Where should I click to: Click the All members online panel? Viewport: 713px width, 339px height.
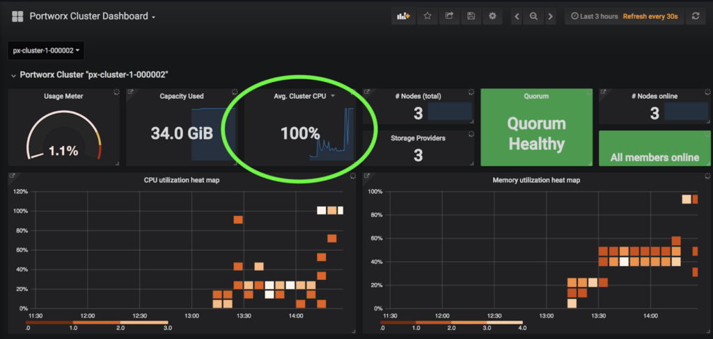click(654, 157)
